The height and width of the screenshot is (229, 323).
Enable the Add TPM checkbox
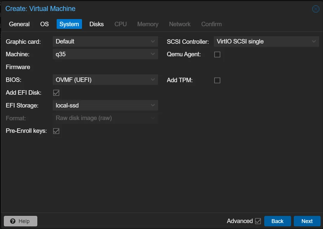217,80
